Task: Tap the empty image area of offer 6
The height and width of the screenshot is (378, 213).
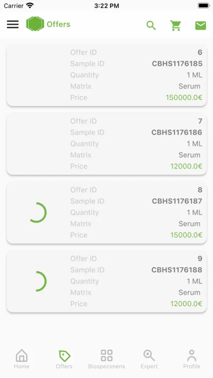Action: [x=38, y=75]
